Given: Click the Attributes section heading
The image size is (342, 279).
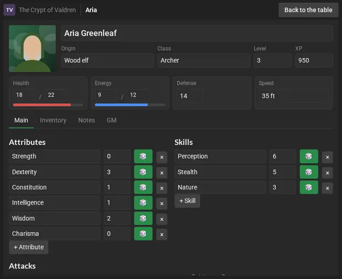Looking at the screenshot, I should click(27, 142).
